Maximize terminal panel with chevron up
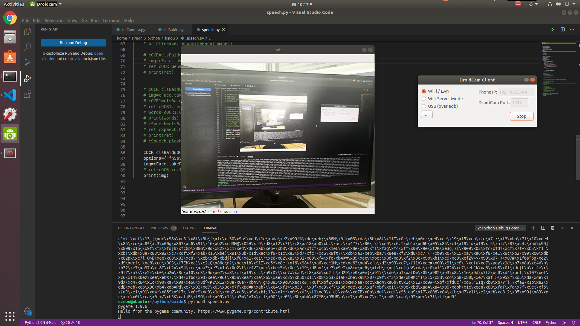Viewport: 580px width, 326px height. click(x=562, y=228)
